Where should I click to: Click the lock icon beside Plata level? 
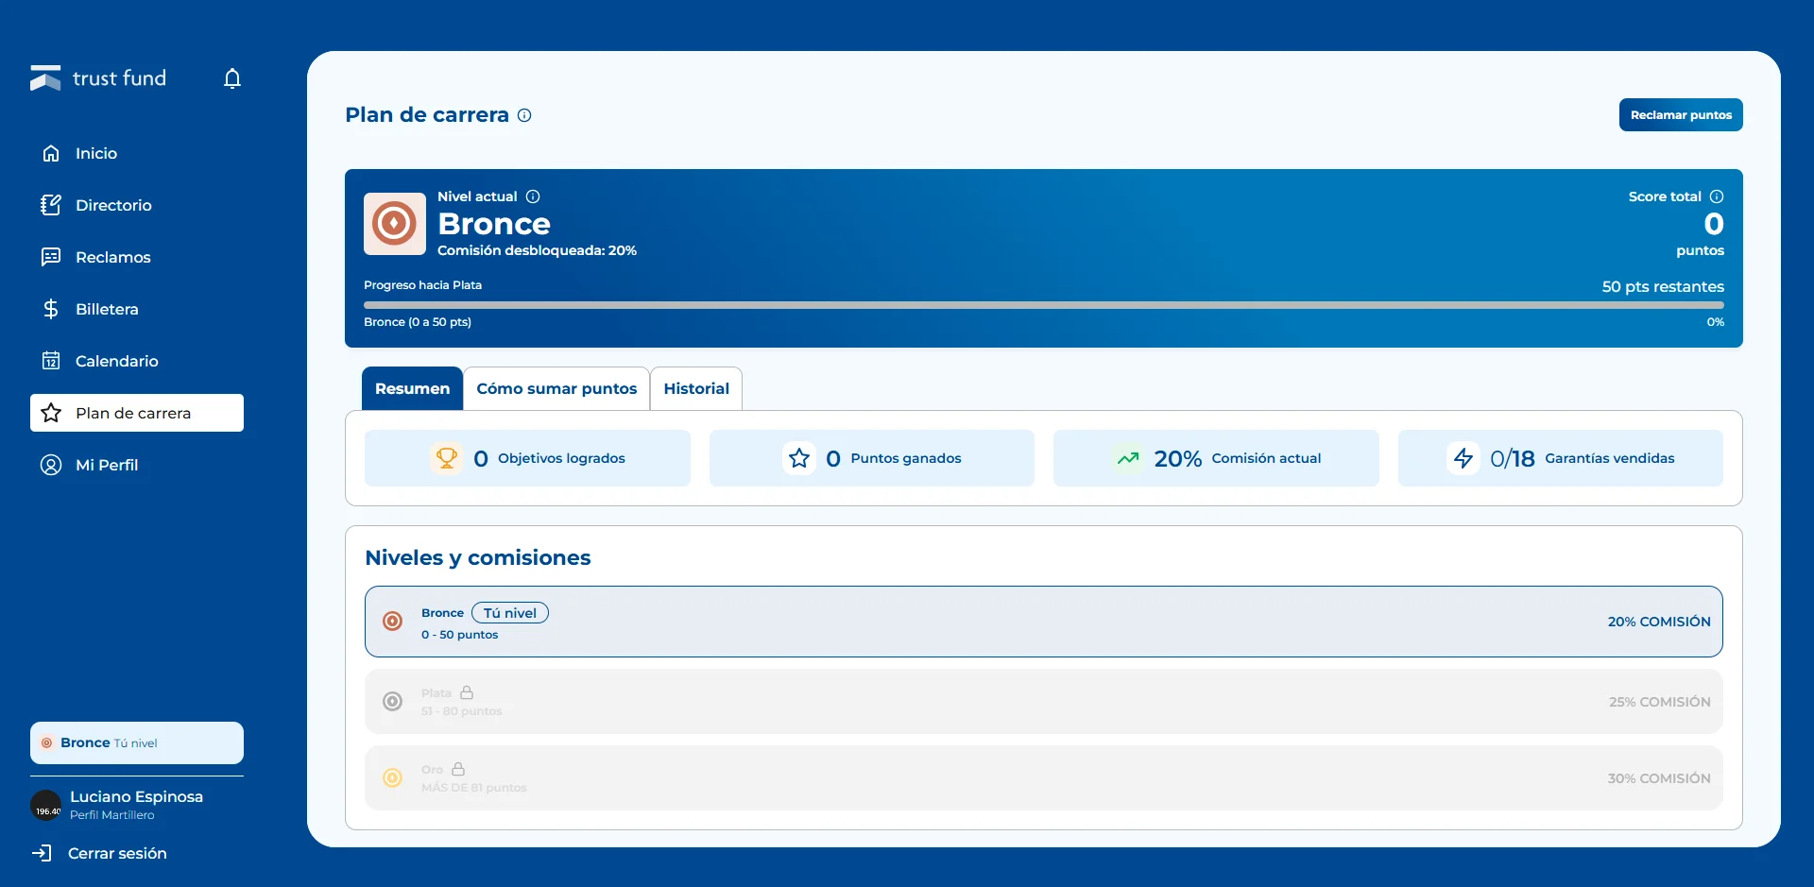[x=467, y=692]
